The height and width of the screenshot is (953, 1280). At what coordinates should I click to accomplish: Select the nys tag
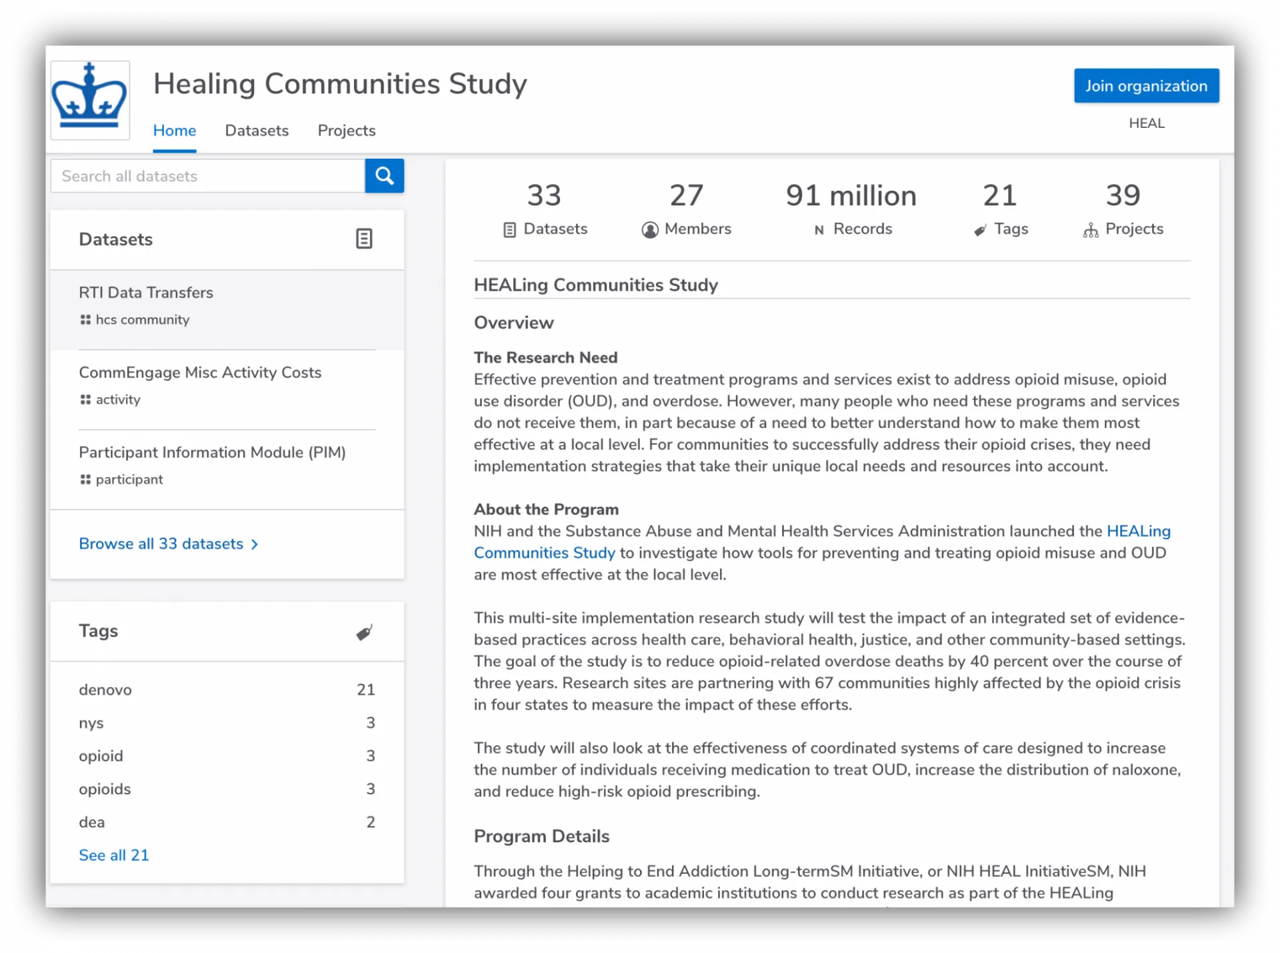[x=91, y=723]
